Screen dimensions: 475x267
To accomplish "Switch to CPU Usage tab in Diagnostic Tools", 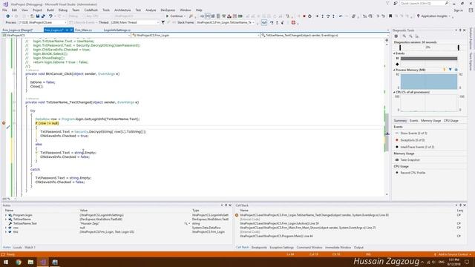I will 451,121.
